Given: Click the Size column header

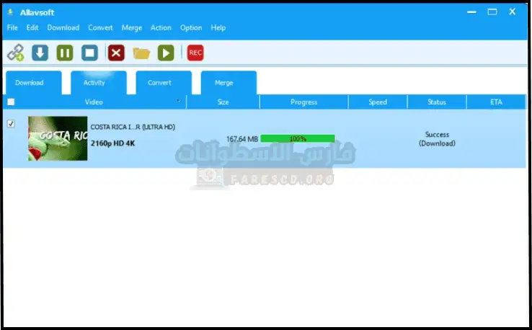Looking at the screenshot, I should click(223, 102).
